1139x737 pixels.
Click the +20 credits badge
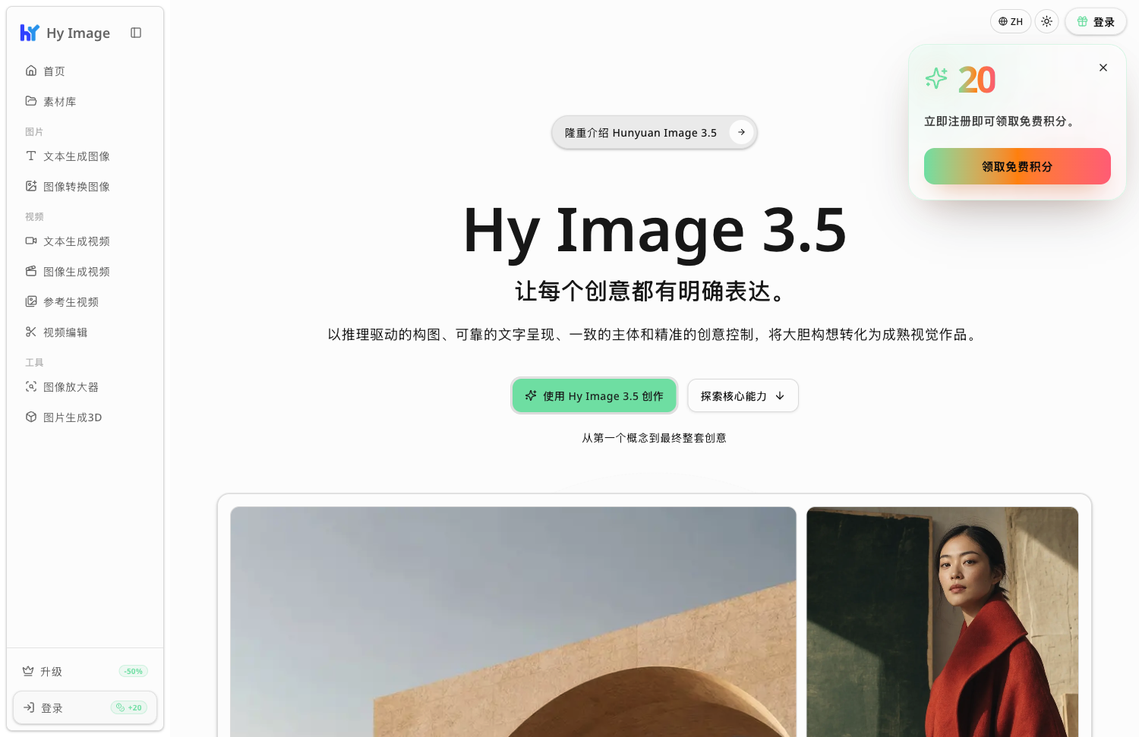[129, 707]
